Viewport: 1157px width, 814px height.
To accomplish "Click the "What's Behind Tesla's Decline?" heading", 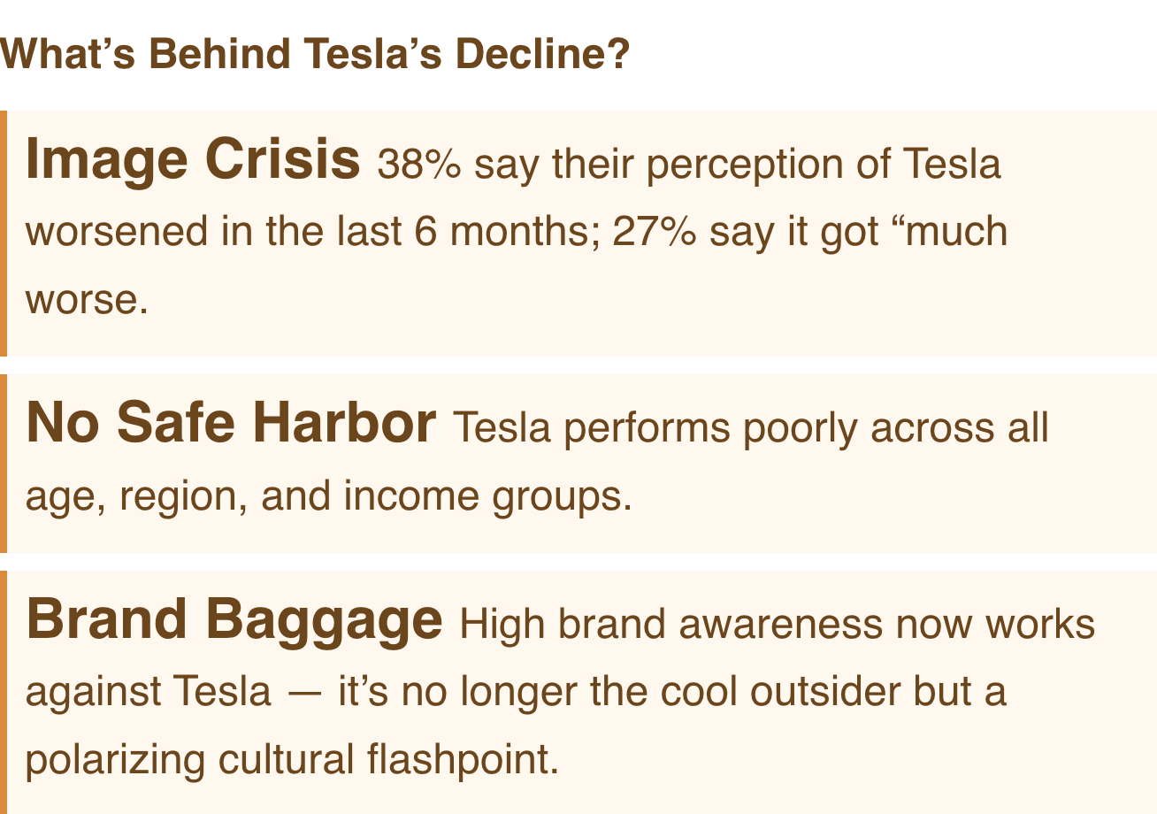I will (315, 55).
